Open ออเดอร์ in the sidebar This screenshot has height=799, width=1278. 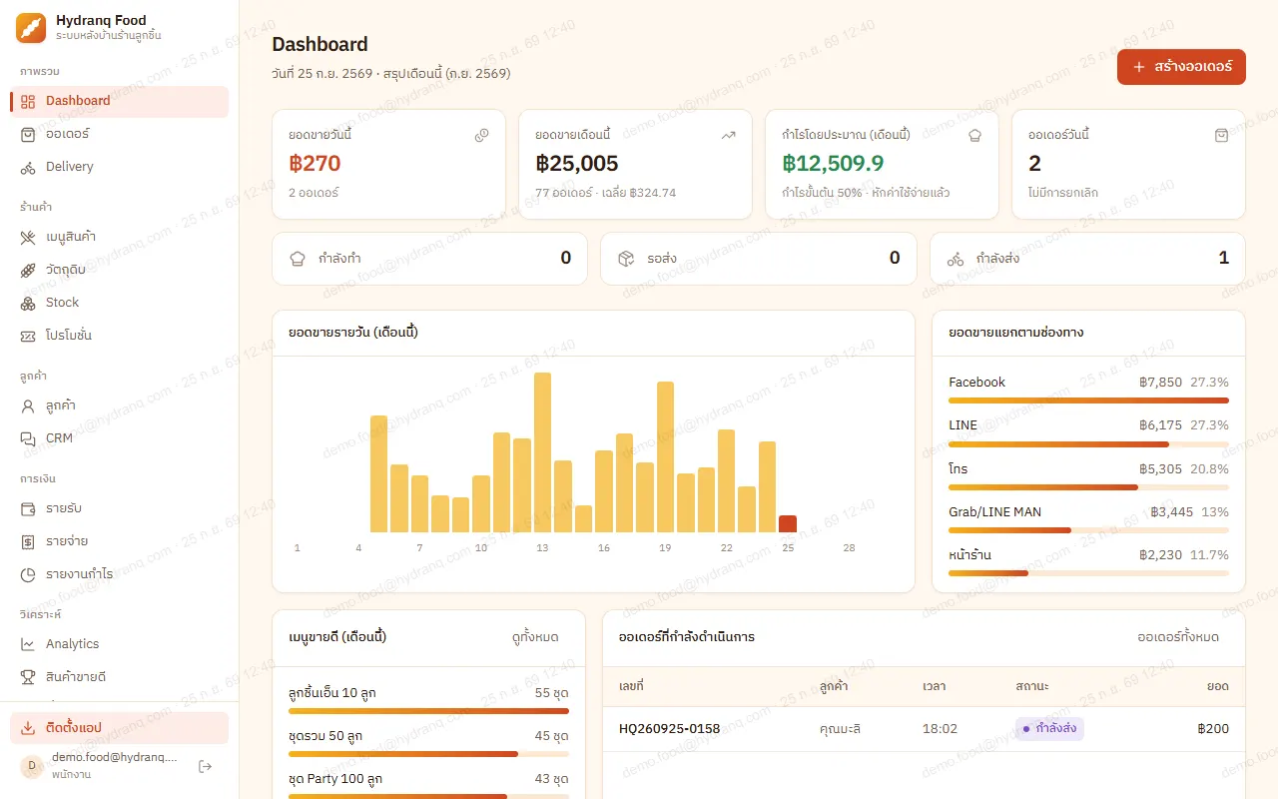119,134
